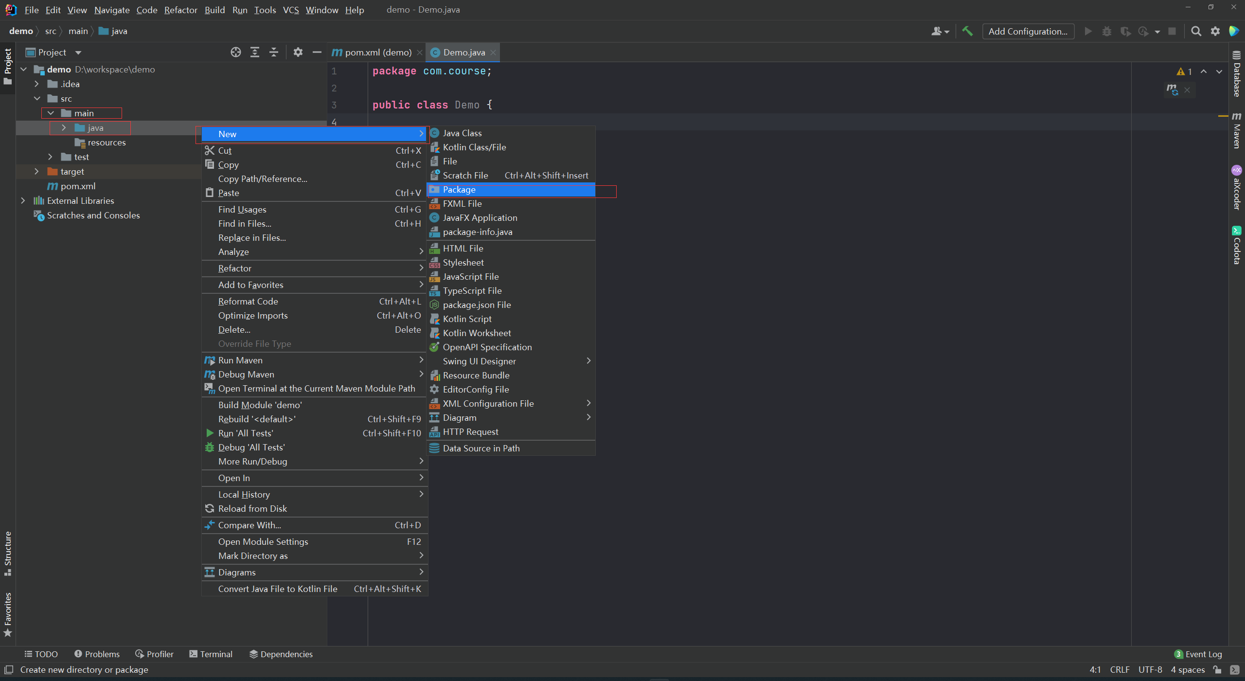Click UTF-8 encoding in status bar
Viewport: 1245px width, 681px height.
click(x=1150, y=669)
